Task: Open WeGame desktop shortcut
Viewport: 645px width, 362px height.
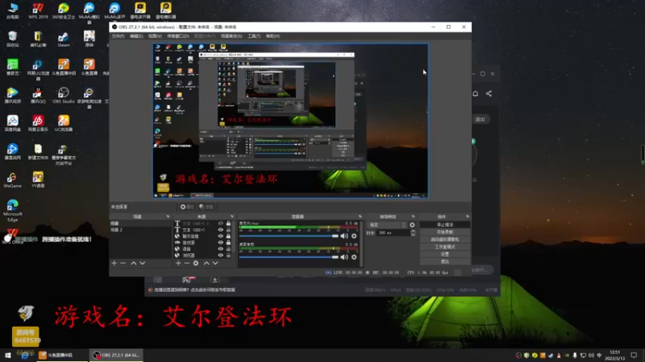Action: tap(12, 179)
